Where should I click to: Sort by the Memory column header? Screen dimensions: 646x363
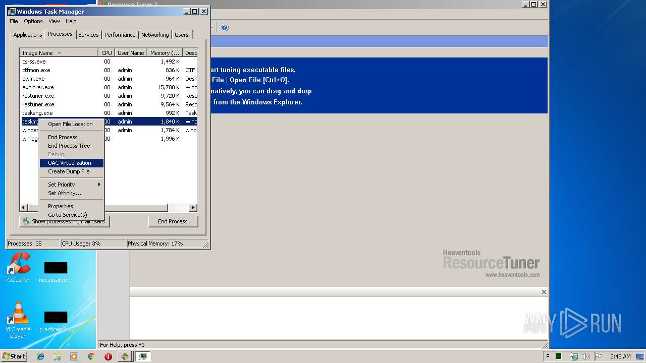165,53
